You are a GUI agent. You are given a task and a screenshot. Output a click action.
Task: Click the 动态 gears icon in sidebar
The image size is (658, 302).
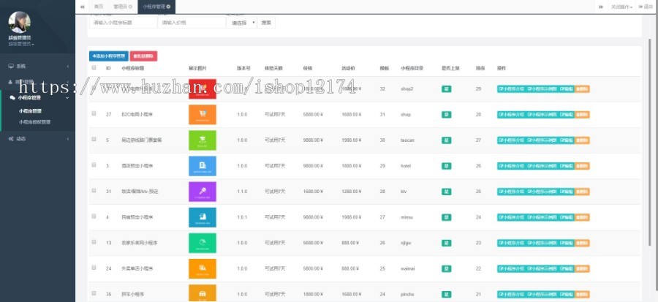[11, 138]
